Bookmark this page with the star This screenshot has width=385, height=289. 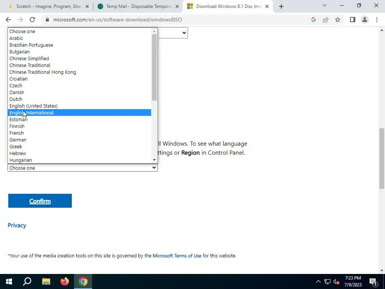point(338,20)
